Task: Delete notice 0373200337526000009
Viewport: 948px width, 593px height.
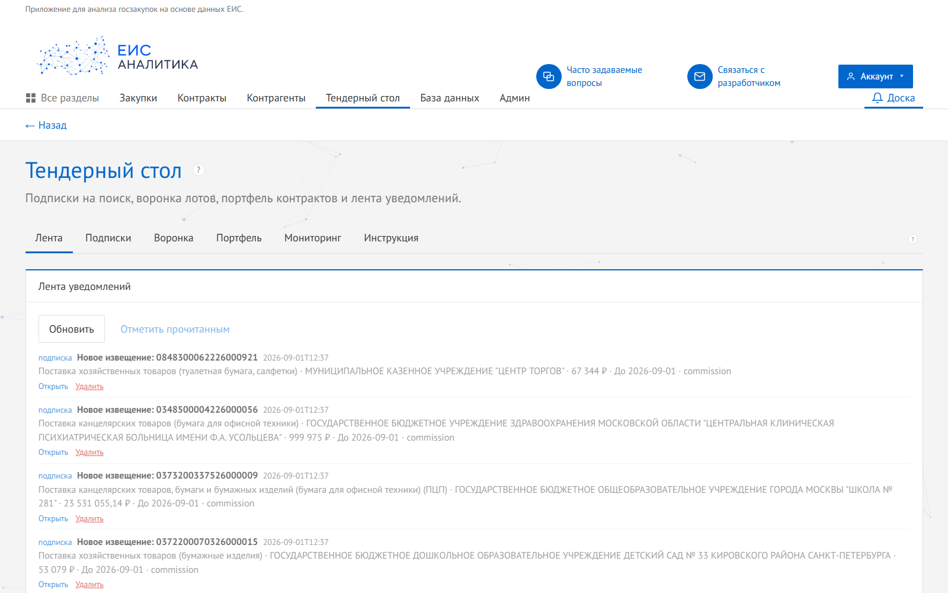Action: 89,518
